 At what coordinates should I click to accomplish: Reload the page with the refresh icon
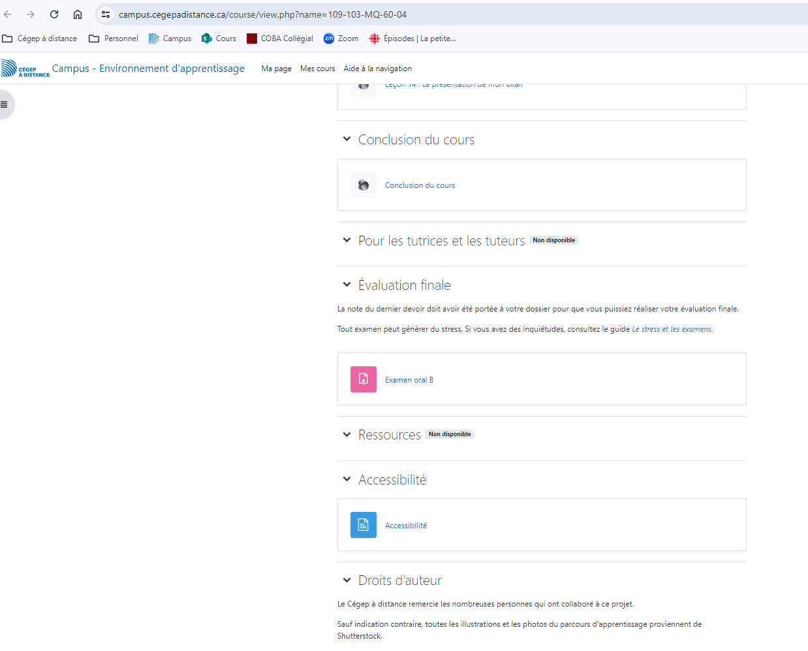point(54,14)
